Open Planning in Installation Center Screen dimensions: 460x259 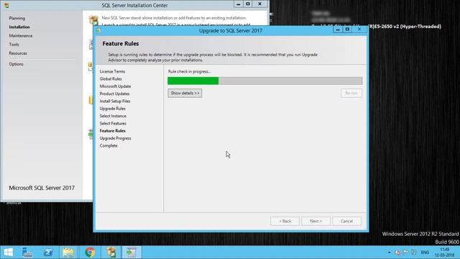click(x=17, y=18)
